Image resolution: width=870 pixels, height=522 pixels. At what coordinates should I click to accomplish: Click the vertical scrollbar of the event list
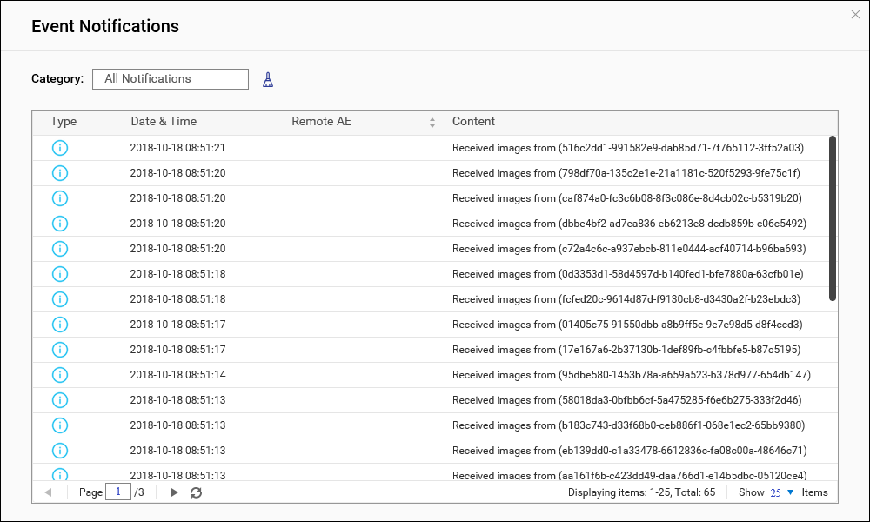click(x=833, y=217)
